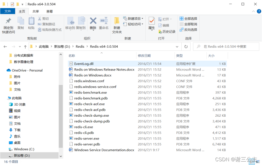The height and width of the screenshot is (165, 262).
Task: Open address bar history dropdown
Action: (177, 46)
